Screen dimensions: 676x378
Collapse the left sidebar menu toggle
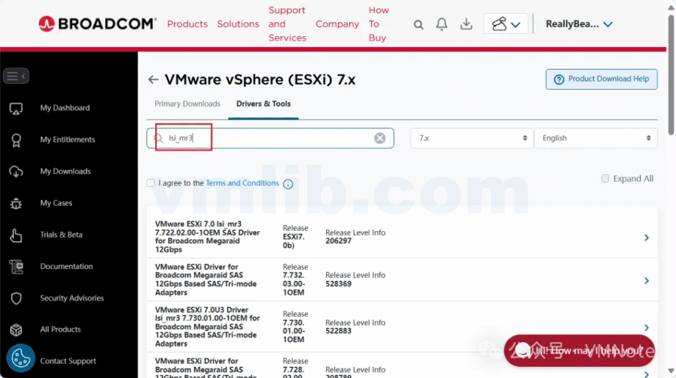tap(16, 76)
